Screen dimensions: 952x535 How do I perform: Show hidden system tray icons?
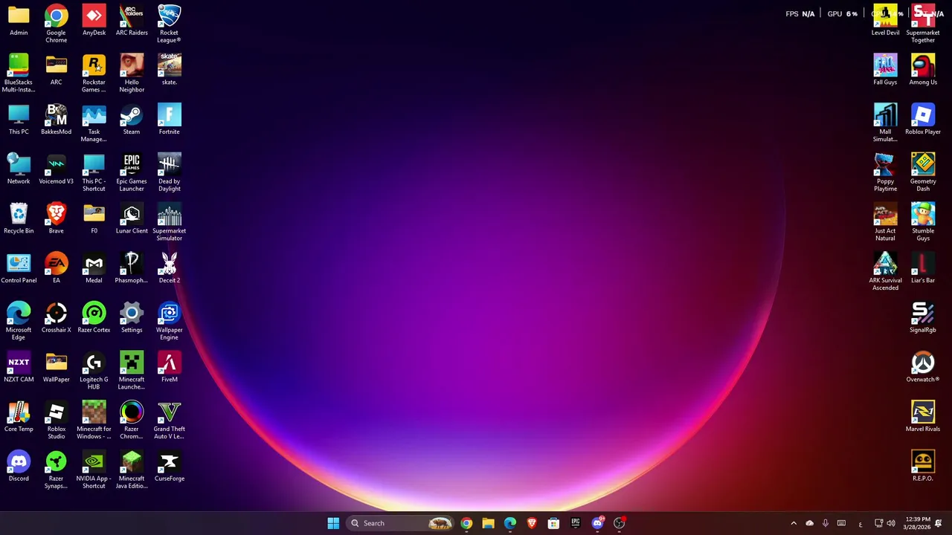click(794, 523)
